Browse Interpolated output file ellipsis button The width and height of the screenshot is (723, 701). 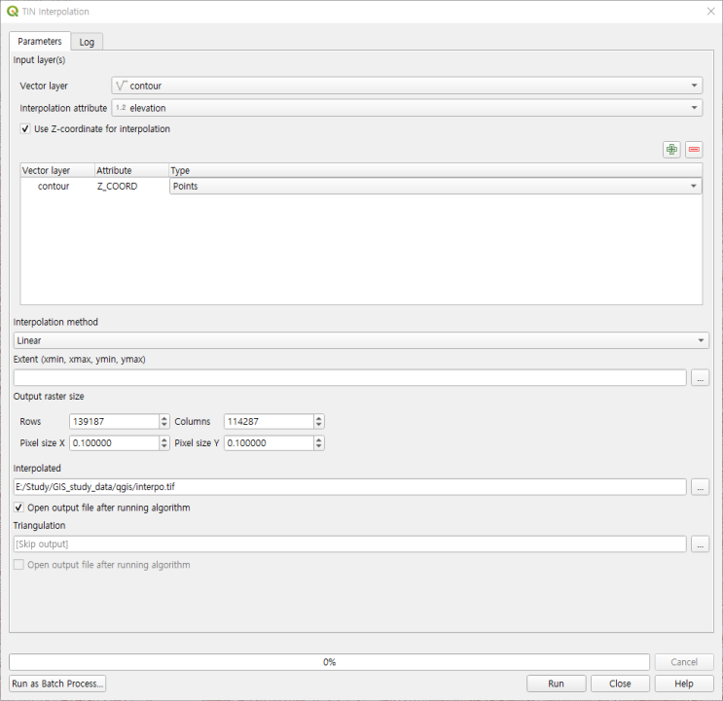click(x=700, y=487)
